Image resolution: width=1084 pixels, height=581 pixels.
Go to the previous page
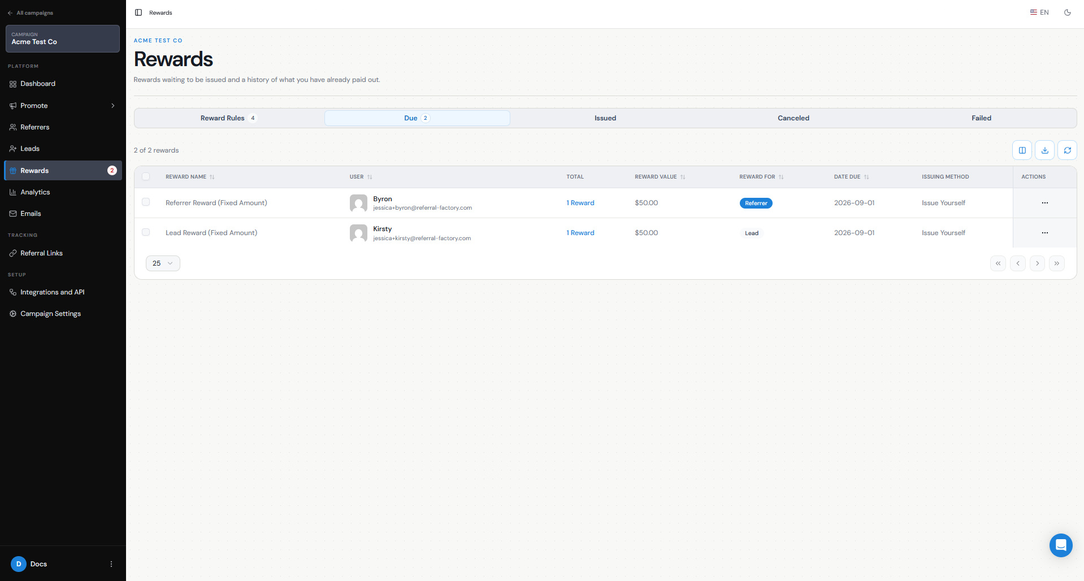tap(1018, 263)
